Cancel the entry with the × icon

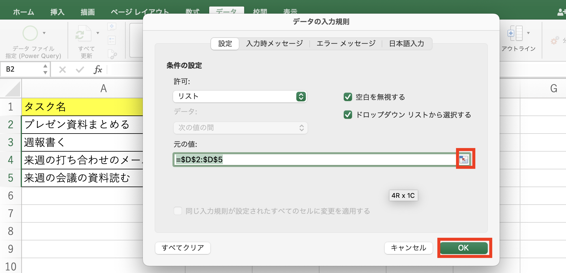pyautogui.click(x=62, y=70)
